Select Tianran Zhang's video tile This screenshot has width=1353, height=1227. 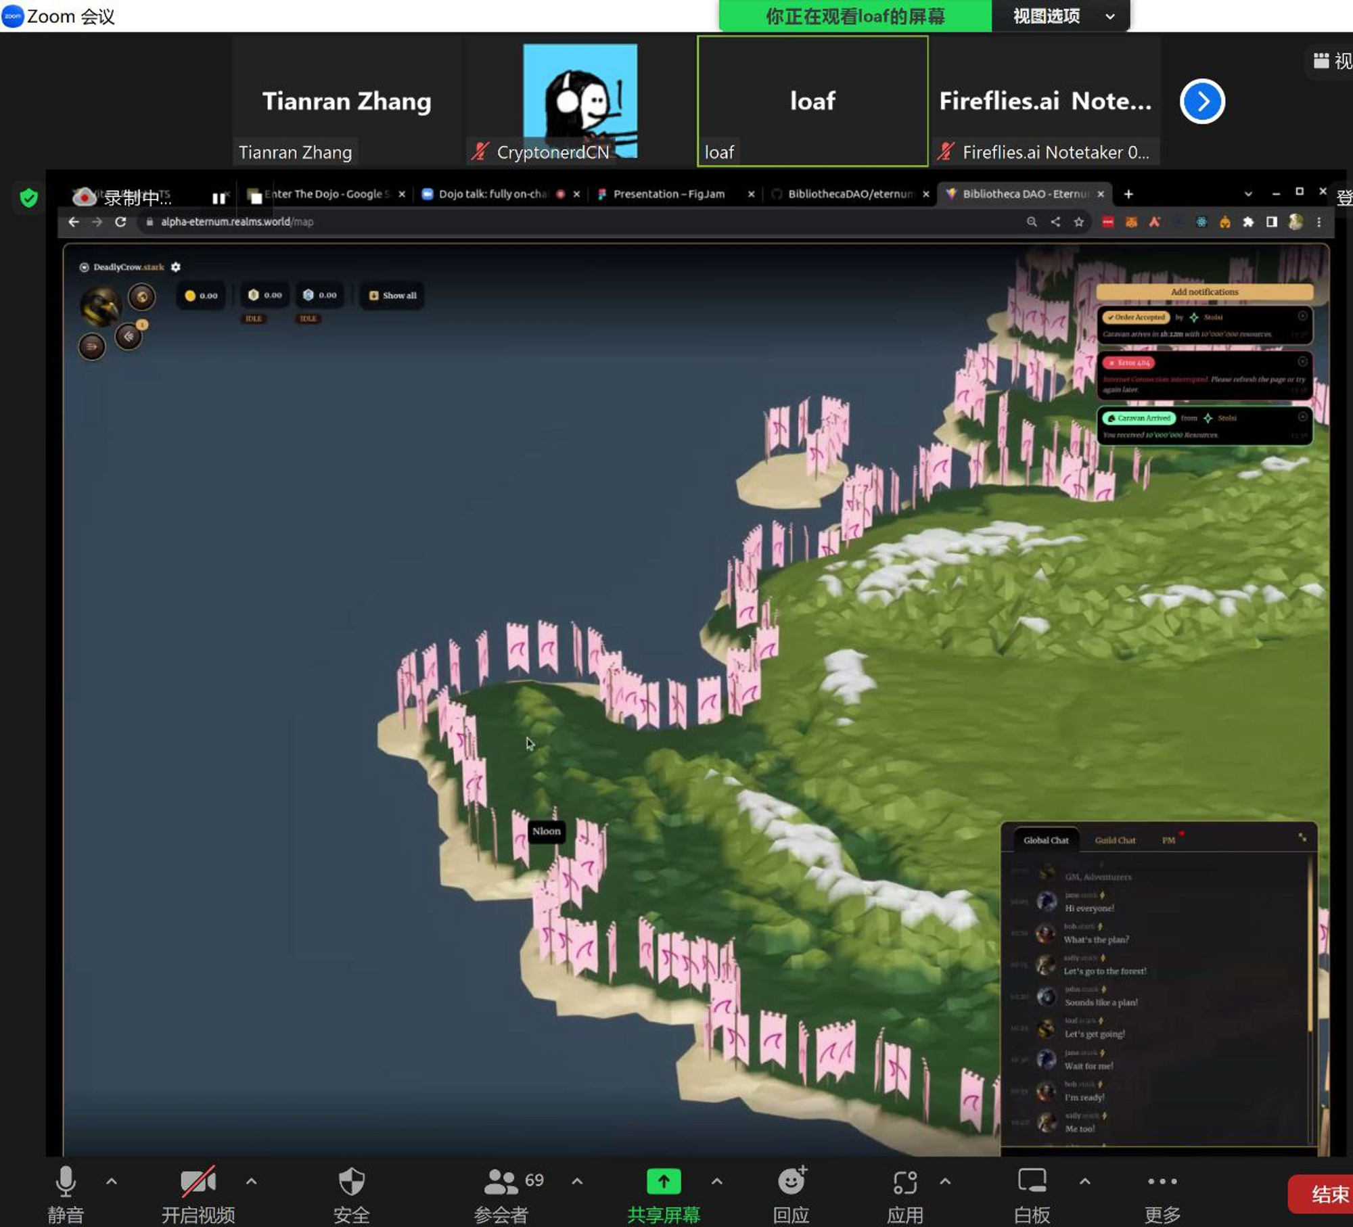(347, 101)
